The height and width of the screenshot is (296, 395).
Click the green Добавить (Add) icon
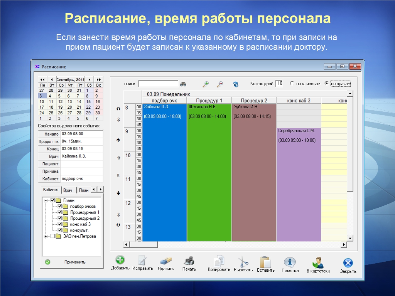[x=120, y=260]
